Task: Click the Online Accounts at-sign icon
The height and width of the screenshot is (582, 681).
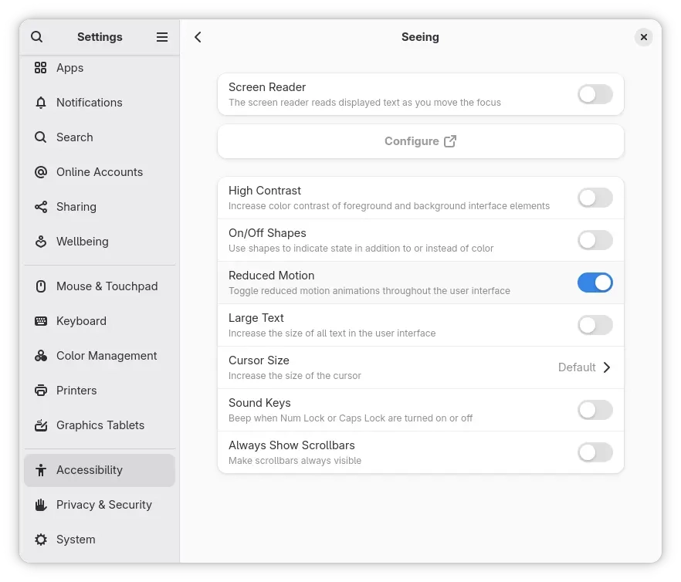Action: pyautogui.click(x=41, y=172)
